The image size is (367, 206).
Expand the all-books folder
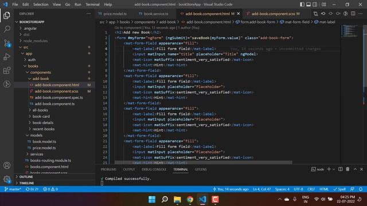click(x=54, y=110)
